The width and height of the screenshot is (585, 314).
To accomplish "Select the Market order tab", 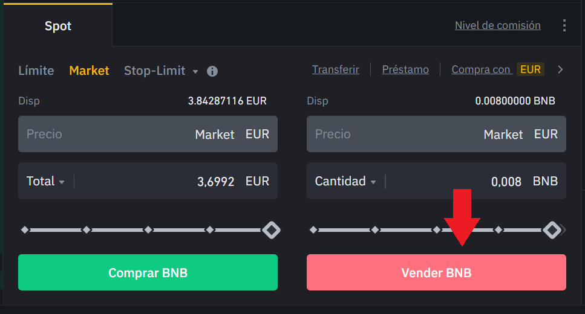I will (89, 71).
